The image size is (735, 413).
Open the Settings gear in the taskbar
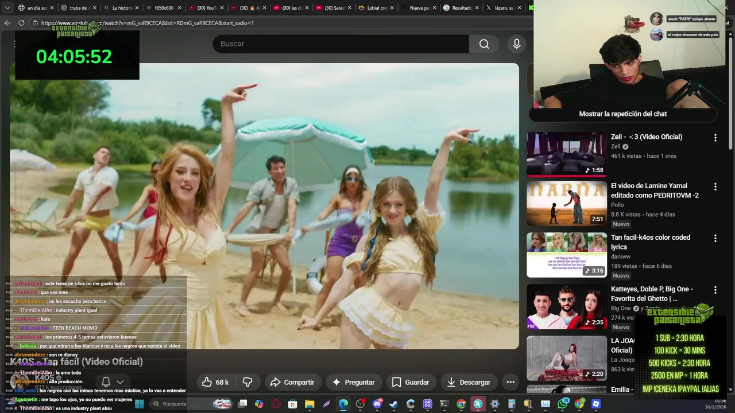coord(495,404)
